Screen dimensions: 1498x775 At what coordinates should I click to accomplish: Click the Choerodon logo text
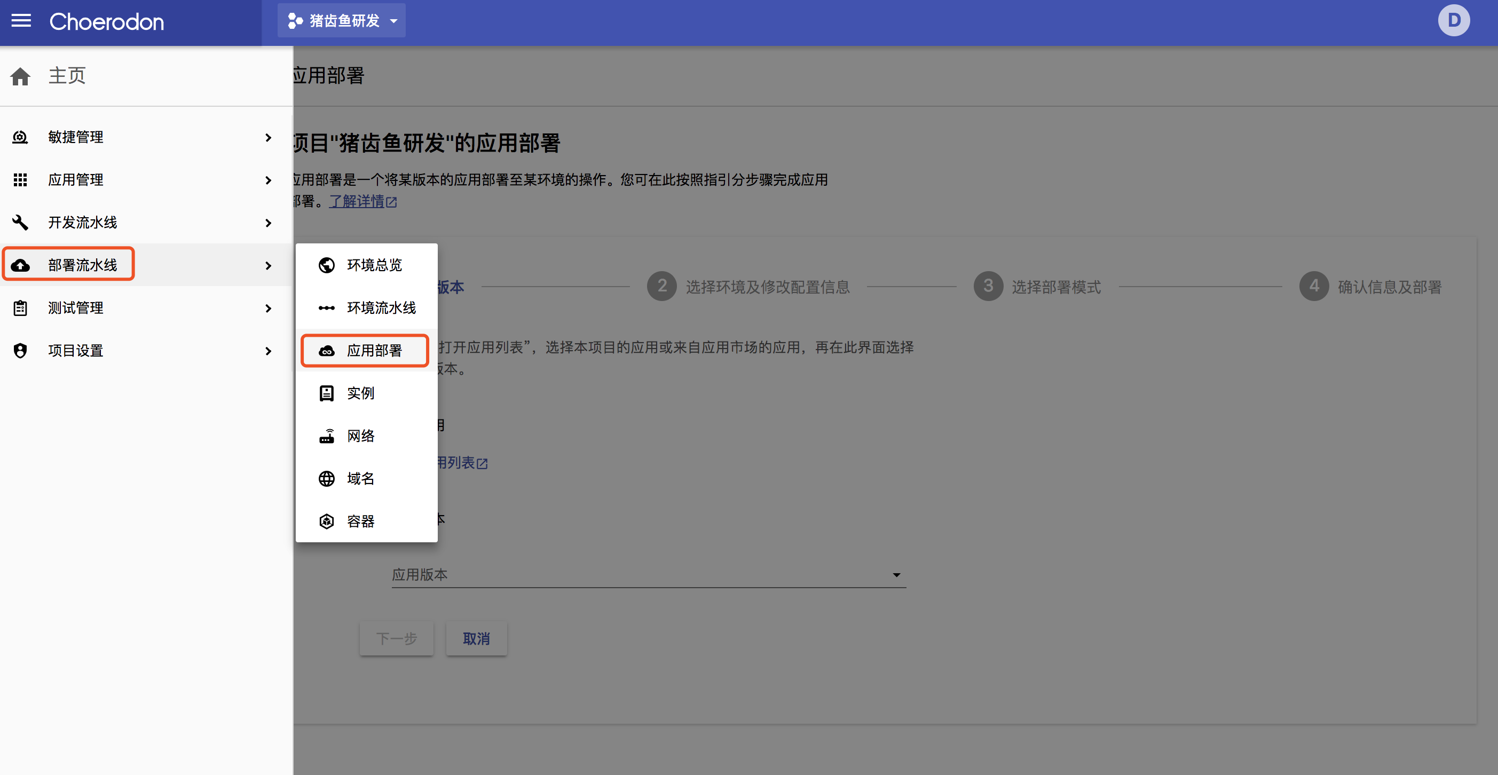click(x=106, y=22)
